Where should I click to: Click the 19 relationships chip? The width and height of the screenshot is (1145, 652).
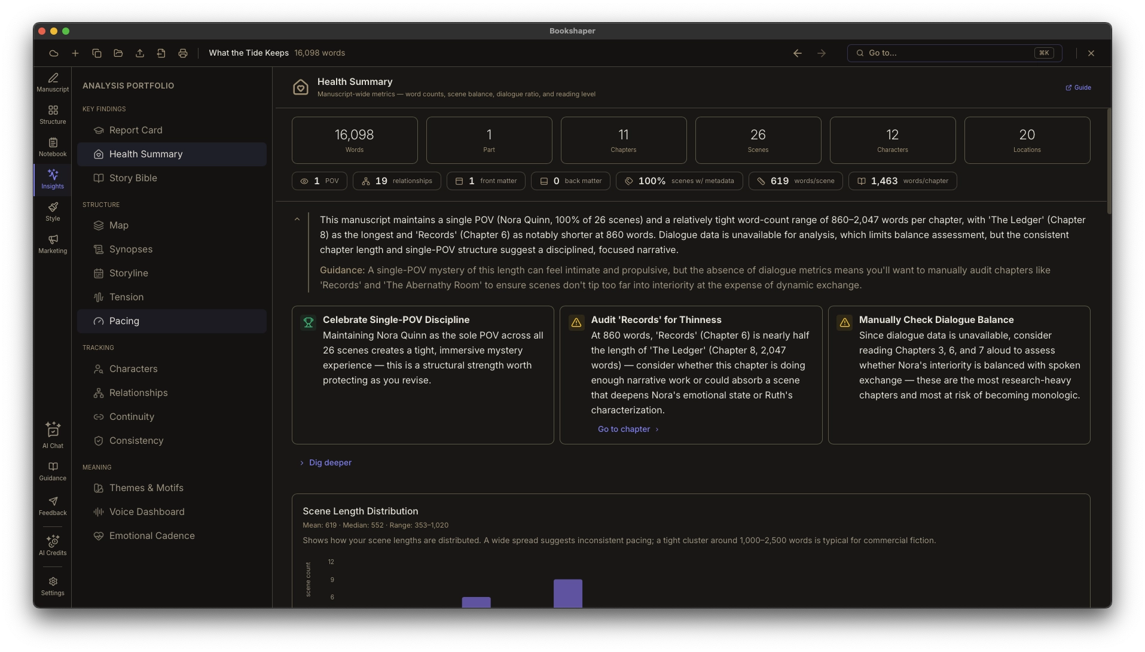397,181
